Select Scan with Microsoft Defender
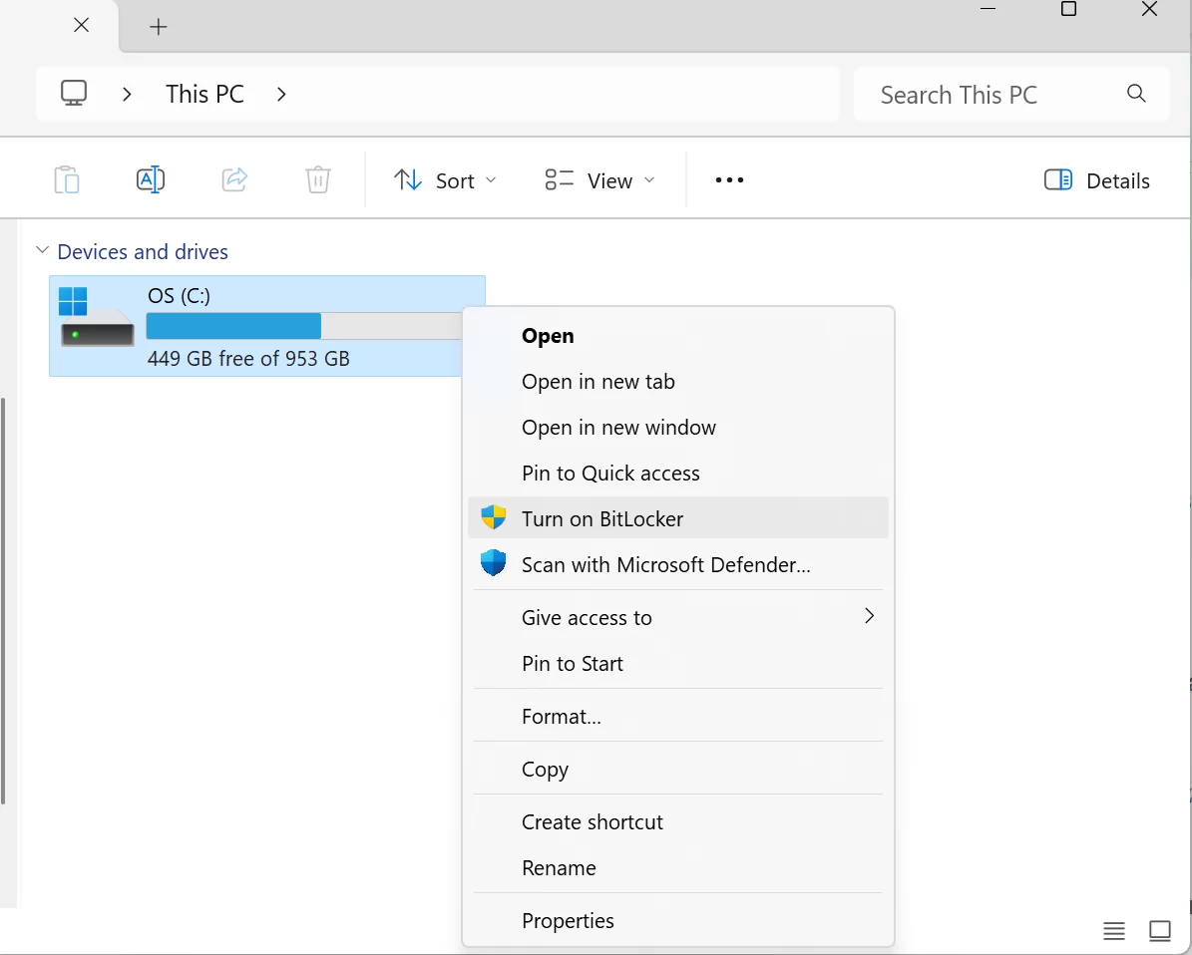 678,564
